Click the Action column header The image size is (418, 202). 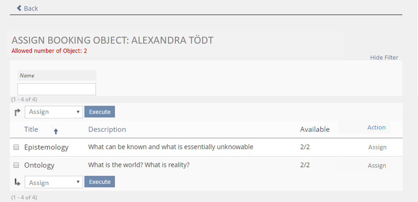(x=376, y=128)
